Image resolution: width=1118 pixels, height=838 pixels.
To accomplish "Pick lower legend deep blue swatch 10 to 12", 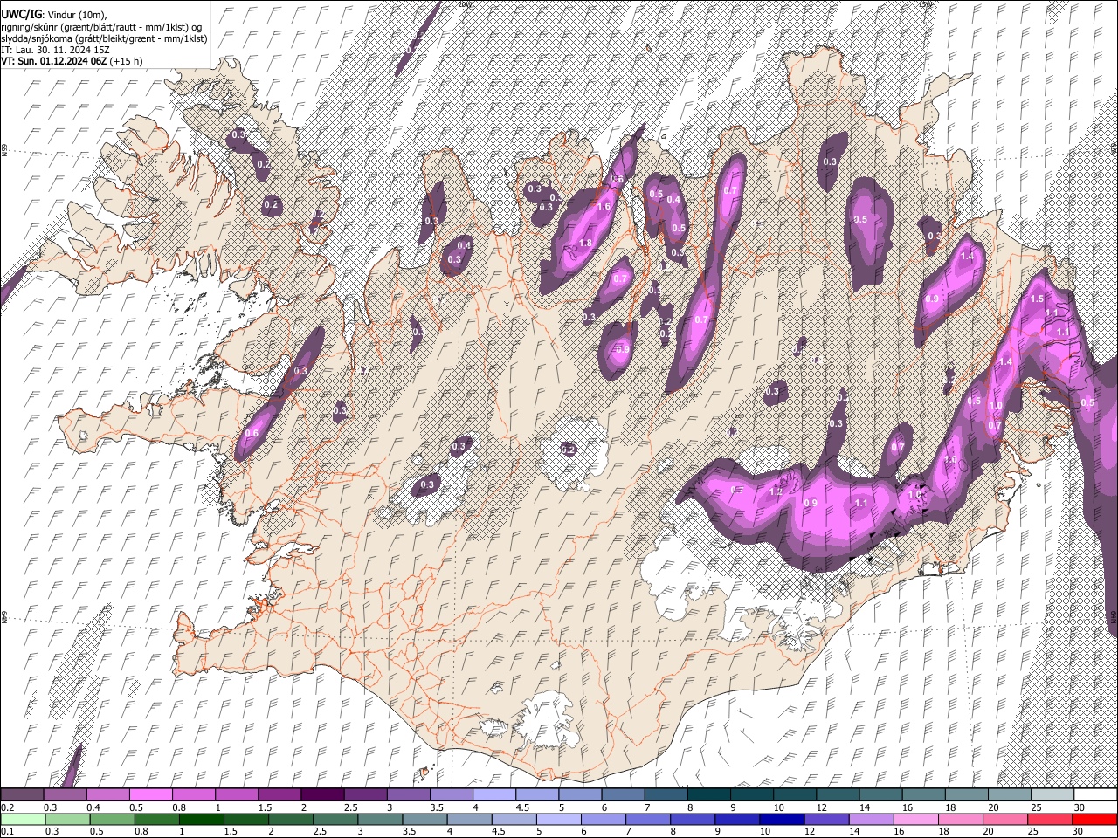I will coord(781,819).
